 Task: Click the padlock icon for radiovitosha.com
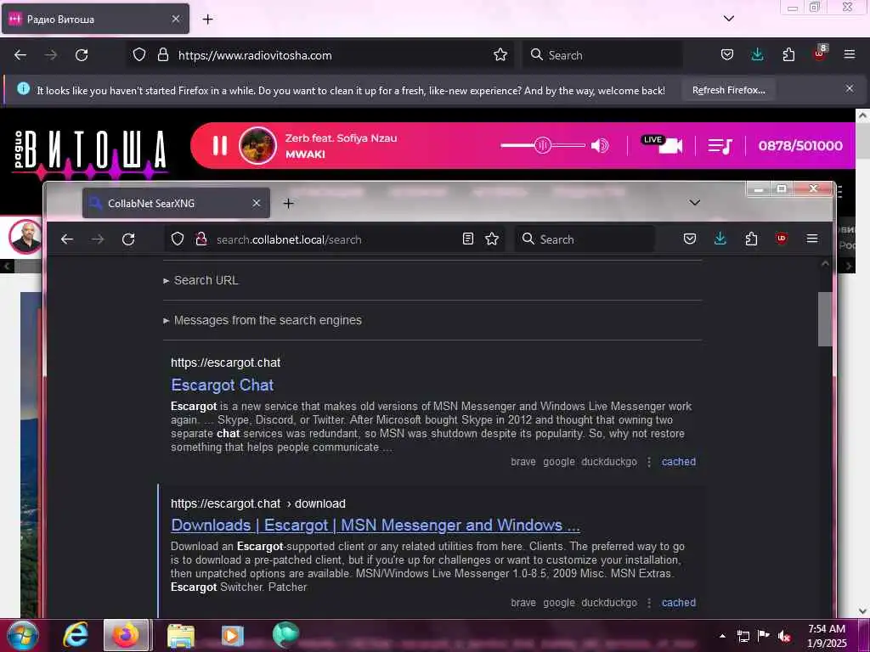(x=162, y=55)
